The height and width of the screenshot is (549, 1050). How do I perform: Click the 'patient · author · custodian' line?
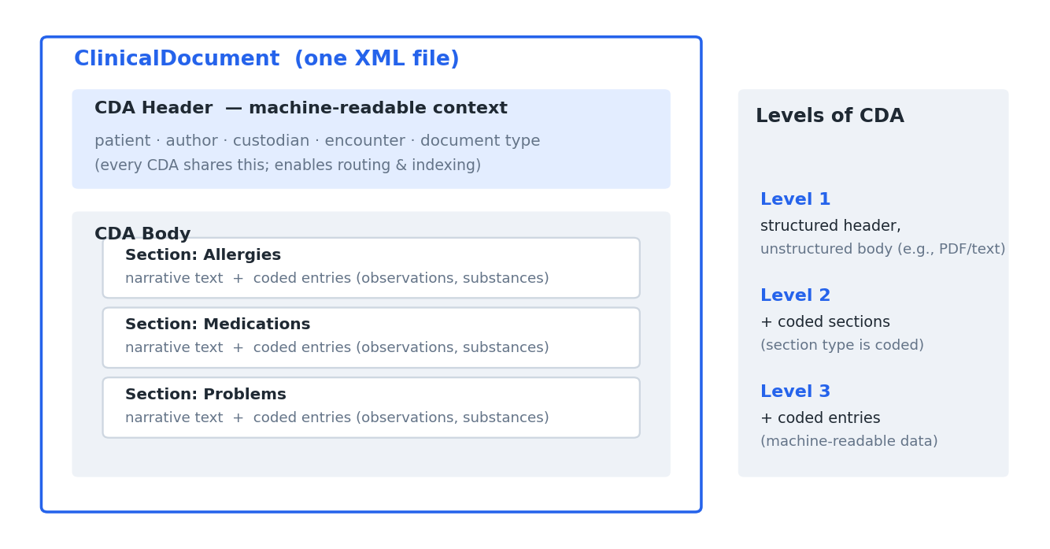pyautogui.click(x=317, y=142)
